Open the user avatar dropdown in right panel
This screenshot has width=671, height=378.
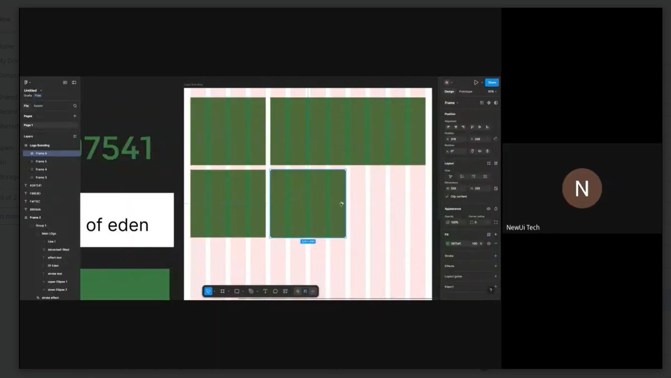click(x=448, y=83)
